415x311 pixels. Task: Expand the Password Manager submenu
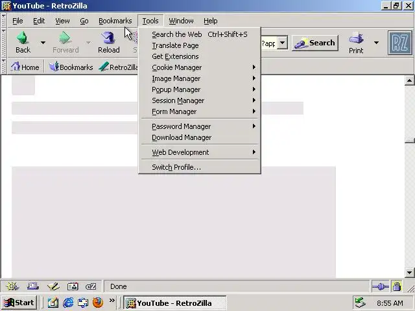click(x=200, y=126)
